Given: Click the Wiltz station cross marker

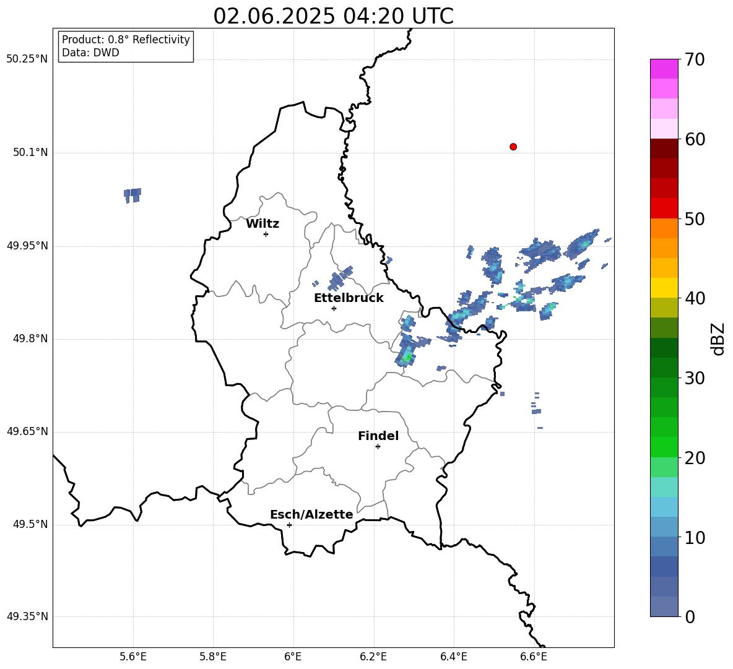Looking at the screenshot, I should (266, 234).
